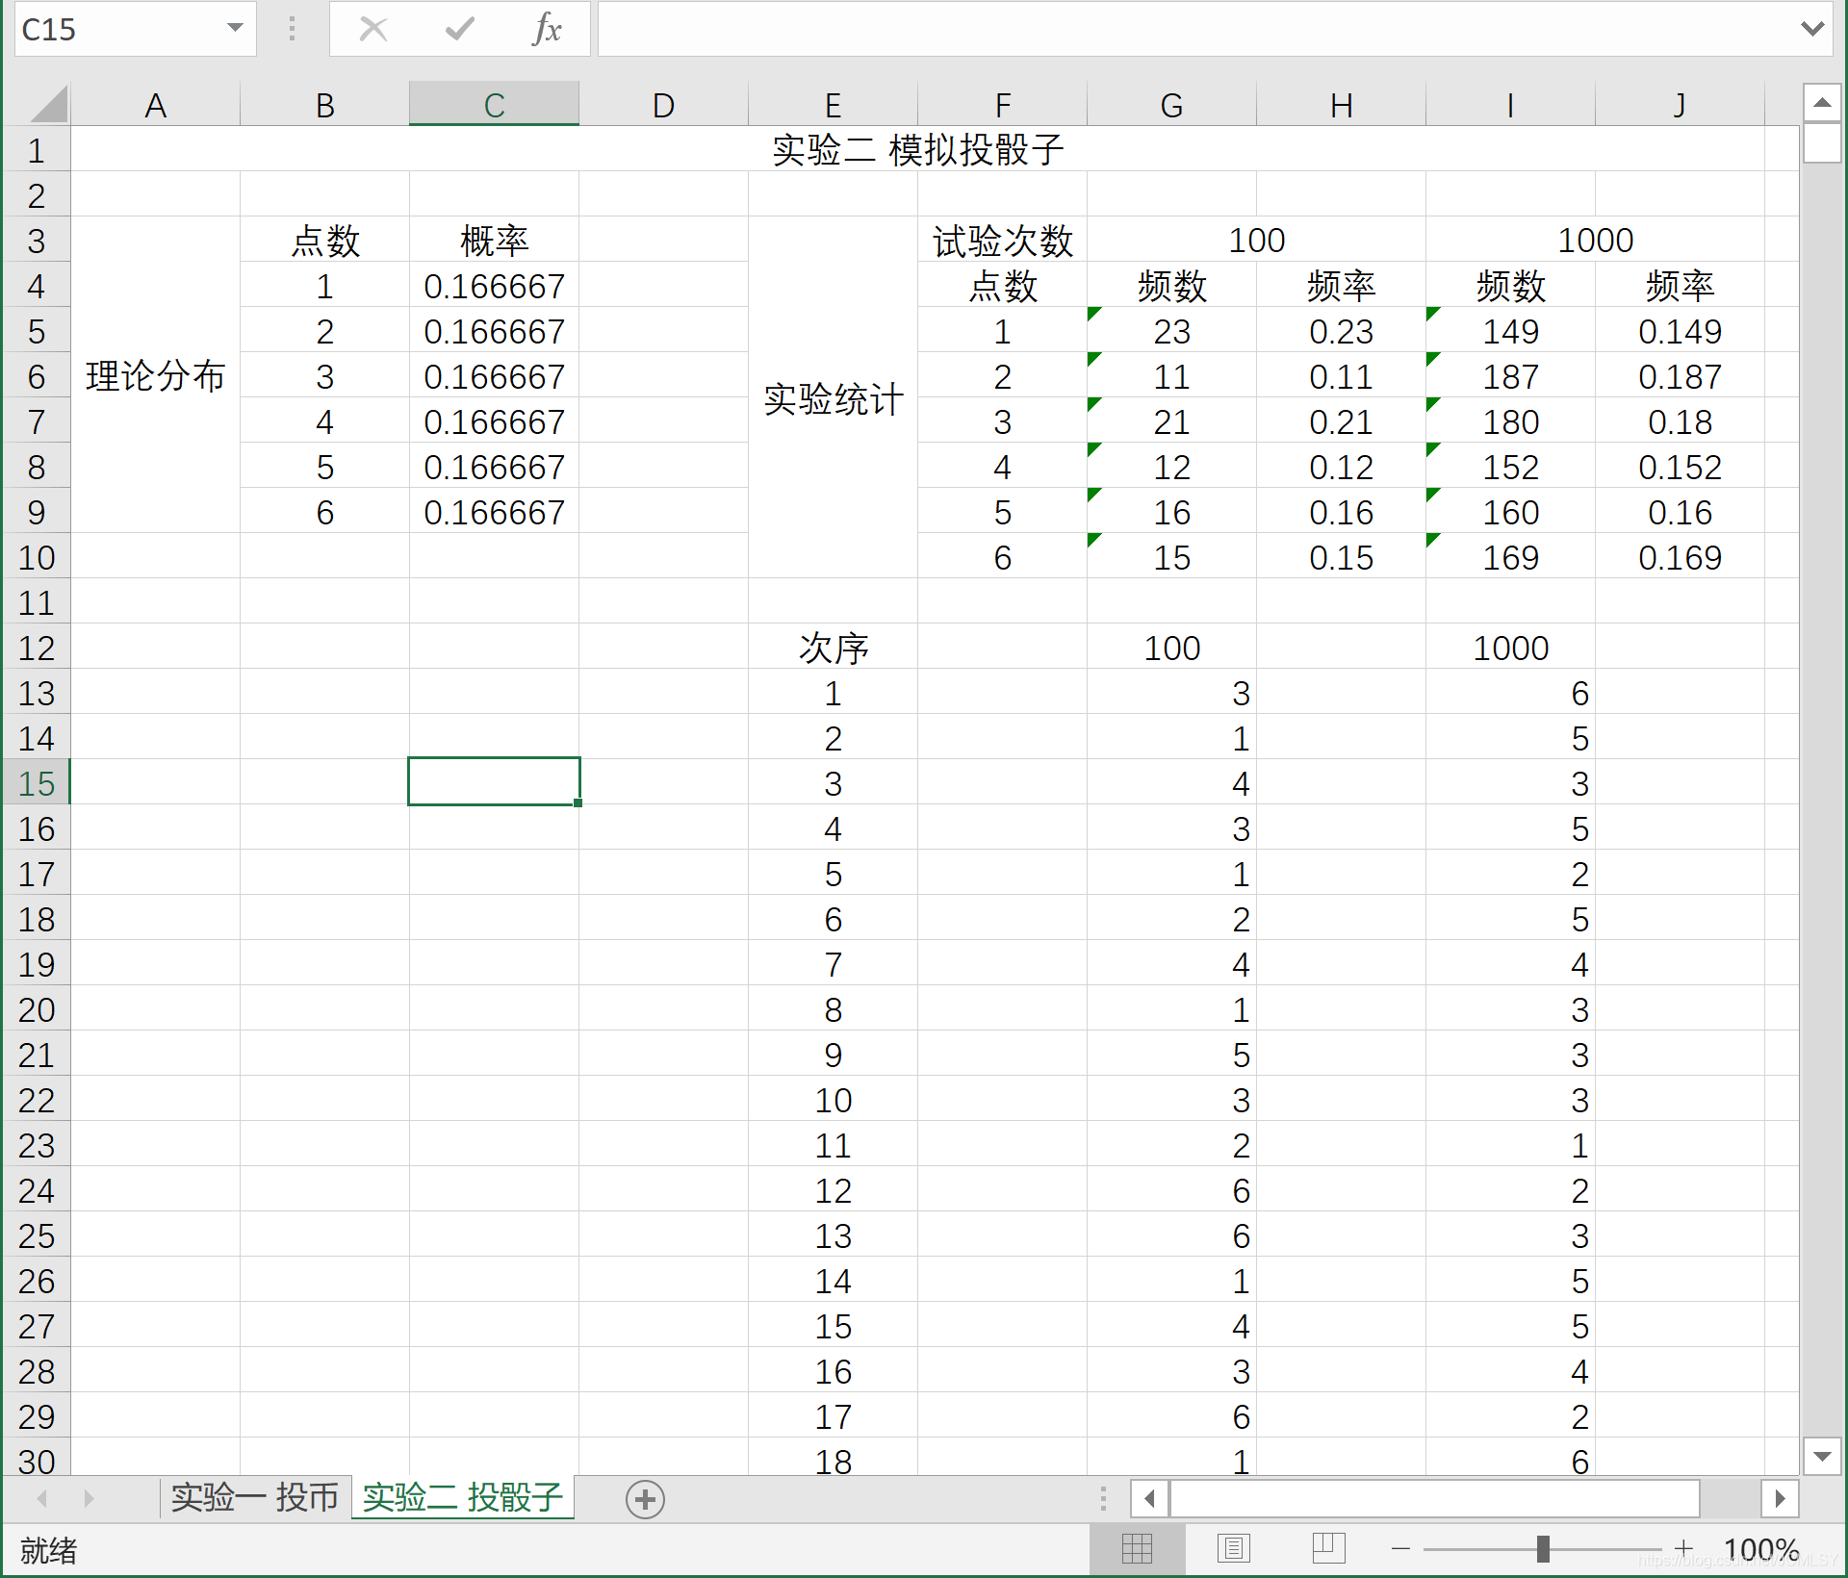This screenshot has width=1848, height=1578.
Task: Click the 100% zoom level button
Action: point(1760,1549)
